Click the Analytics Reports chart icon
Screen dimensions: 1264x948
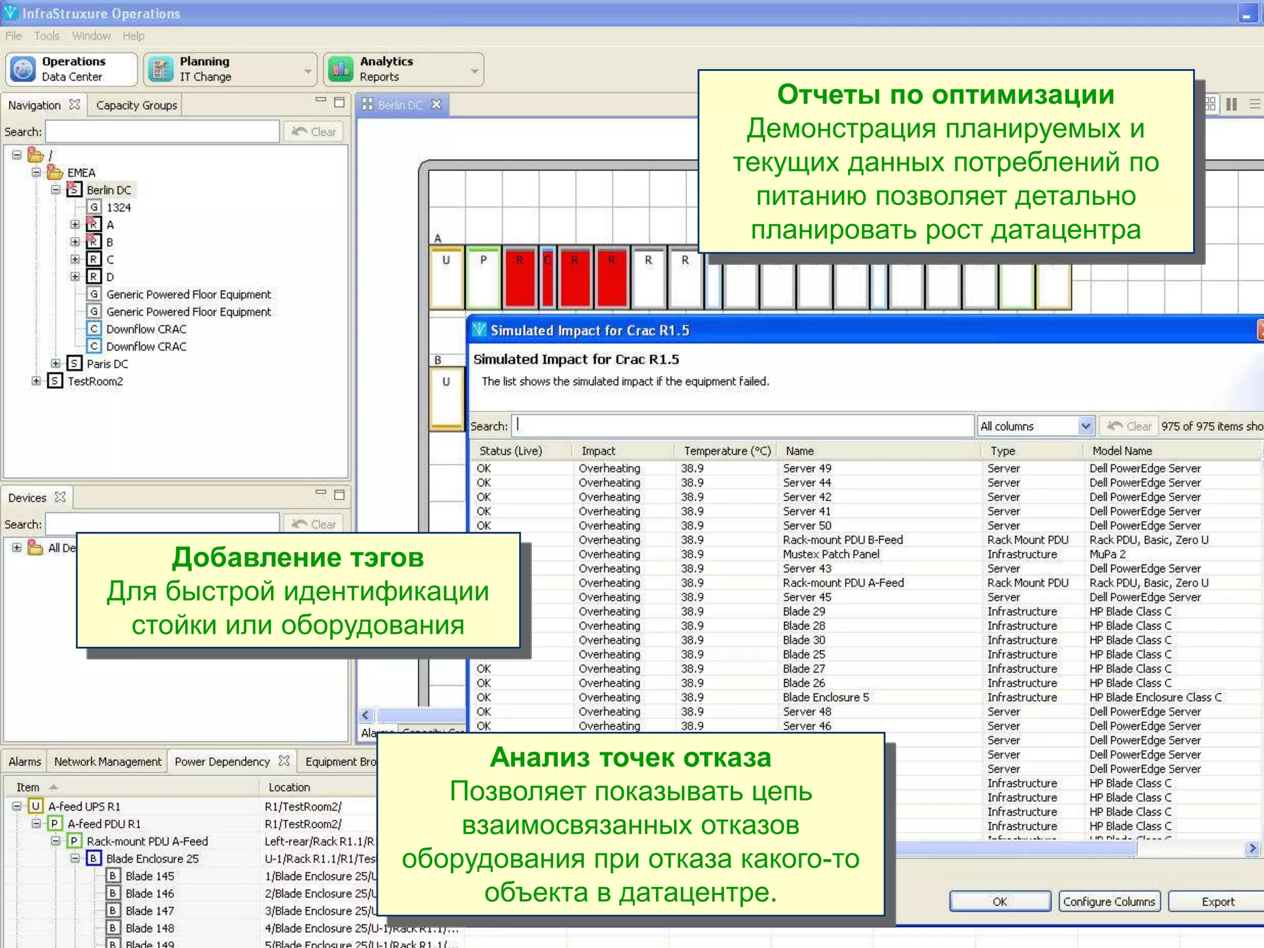tap(341, 69)
